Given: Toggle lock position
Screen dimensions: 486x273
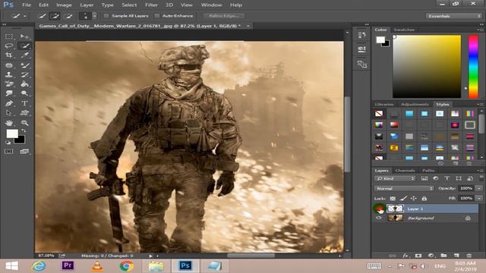Looking at the screenshot, I should pyautogui.click(x=414, y=199).
